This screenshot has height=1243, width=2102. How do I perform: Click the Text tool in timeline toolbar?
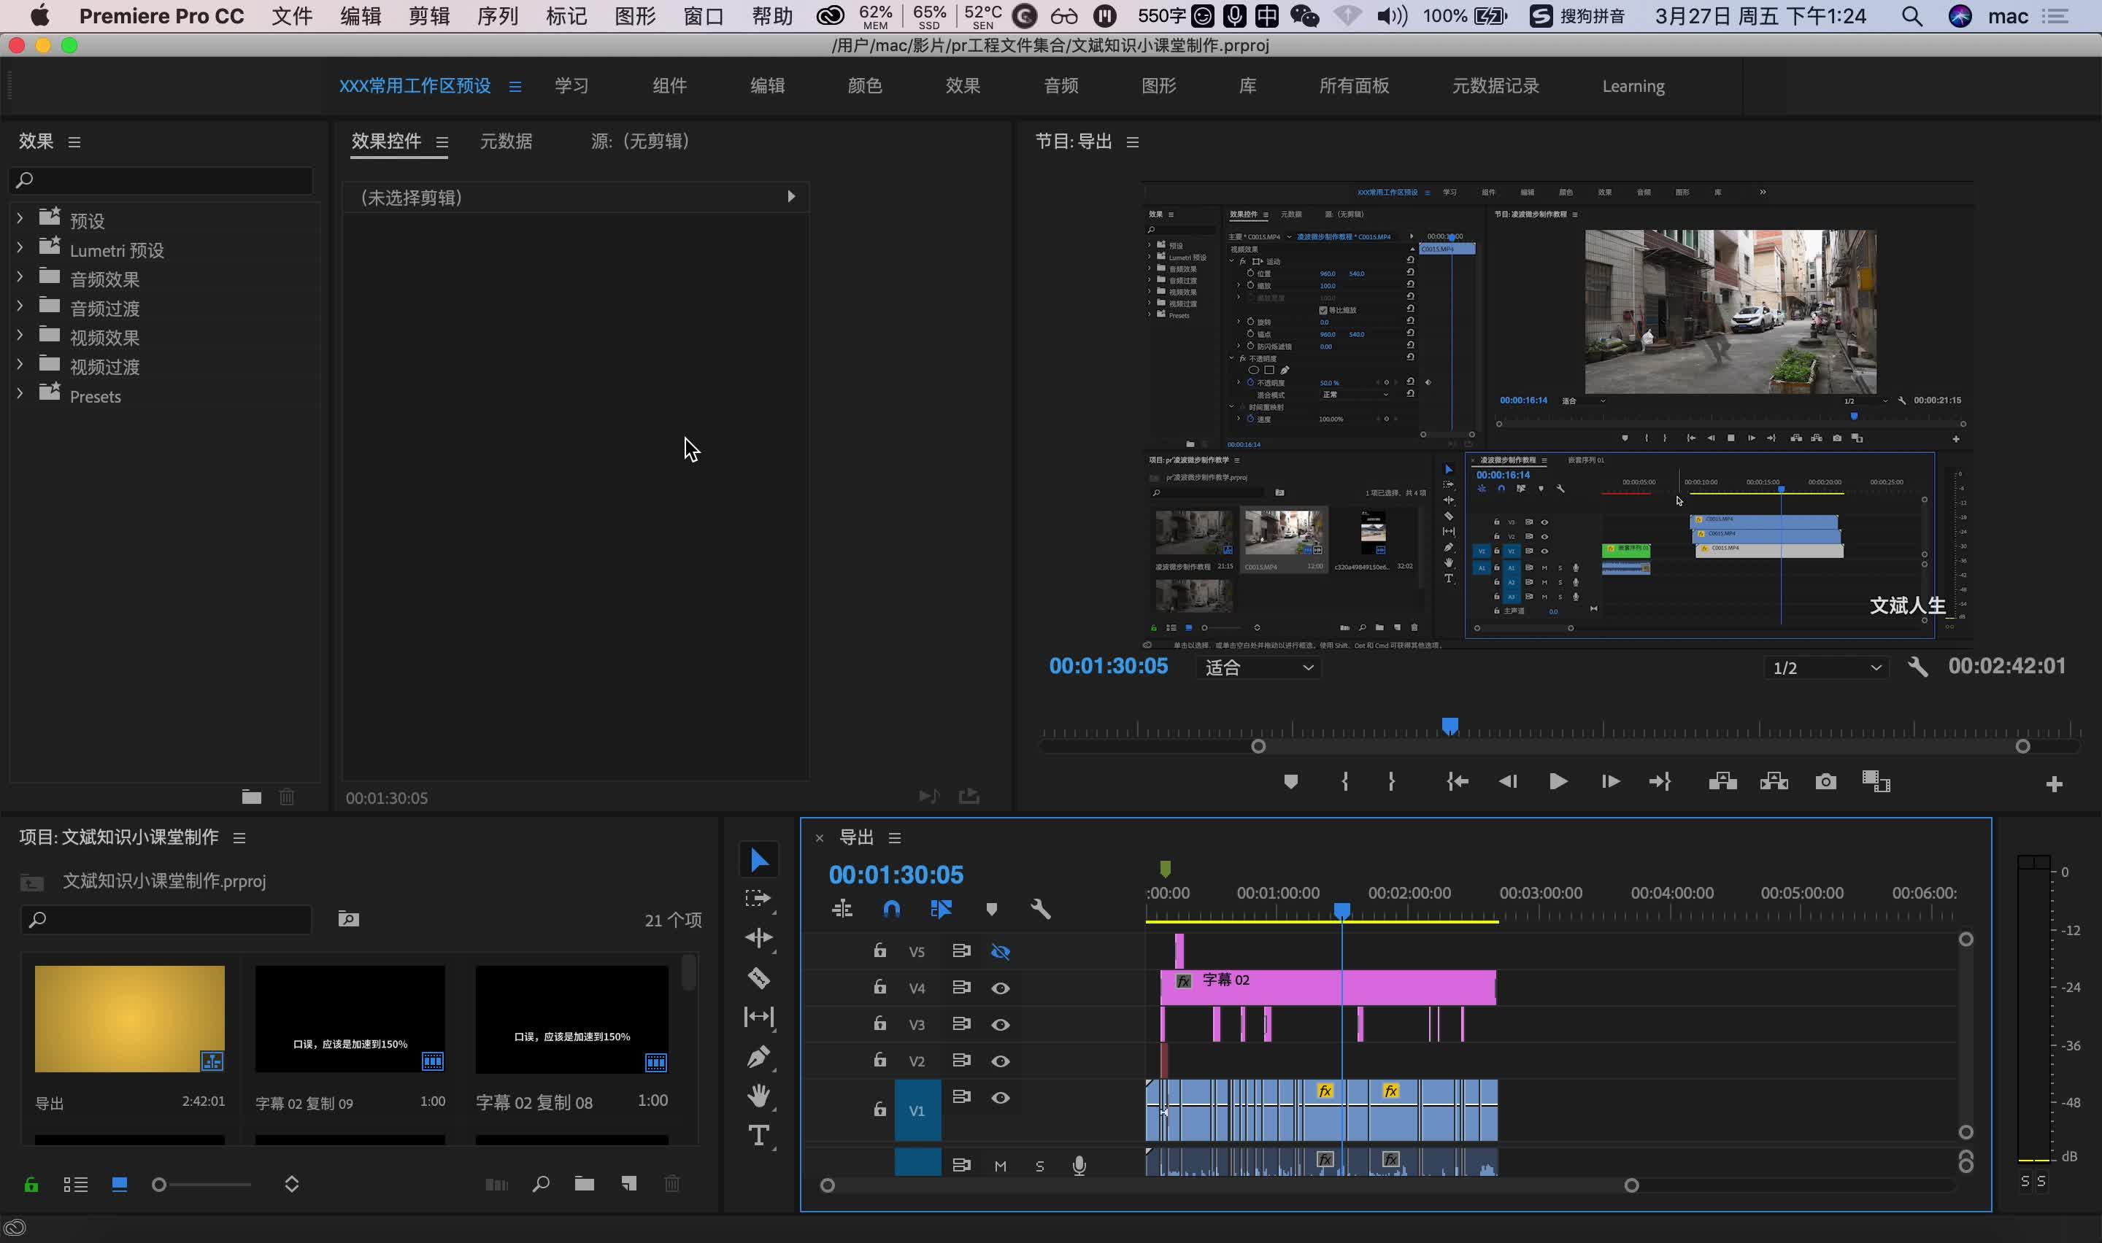point(759,1134)
